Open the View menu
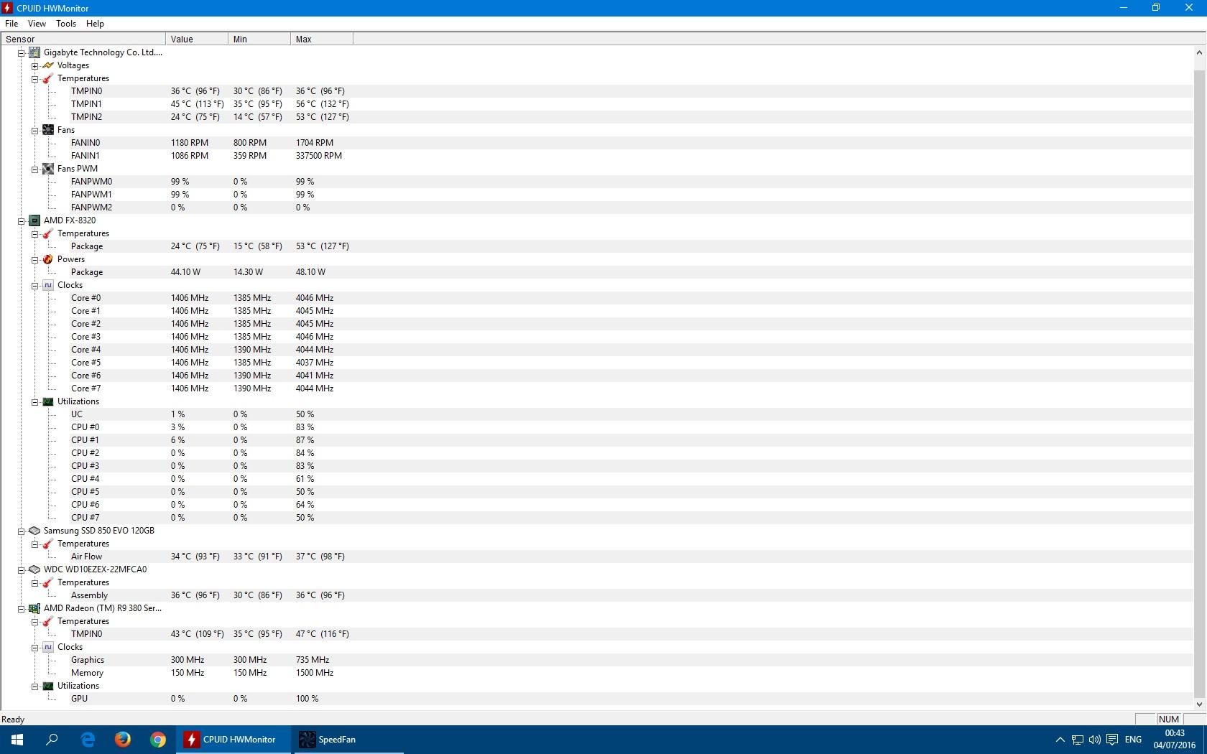The height and width of the screenshot is (754, 1207). 37,24
